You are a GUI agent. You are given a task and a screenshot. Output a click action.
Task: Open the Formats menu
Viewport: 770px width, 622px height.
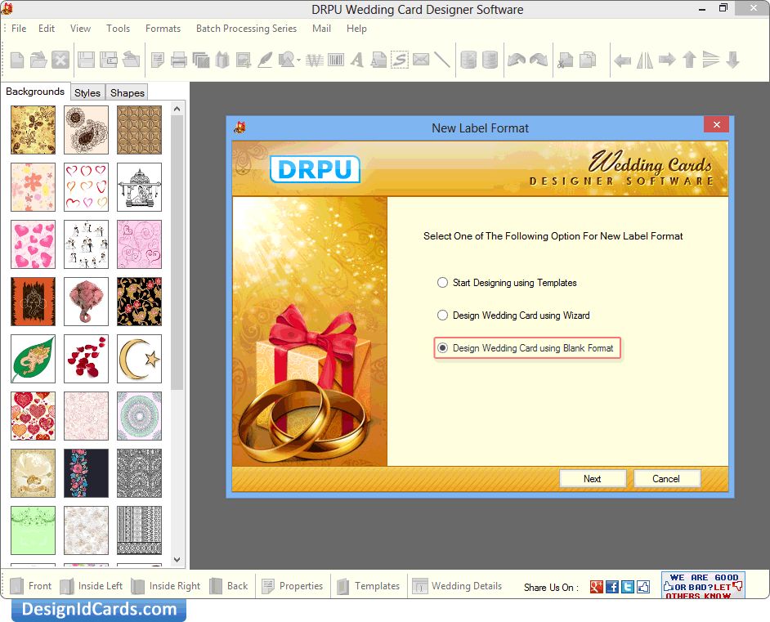163,29
